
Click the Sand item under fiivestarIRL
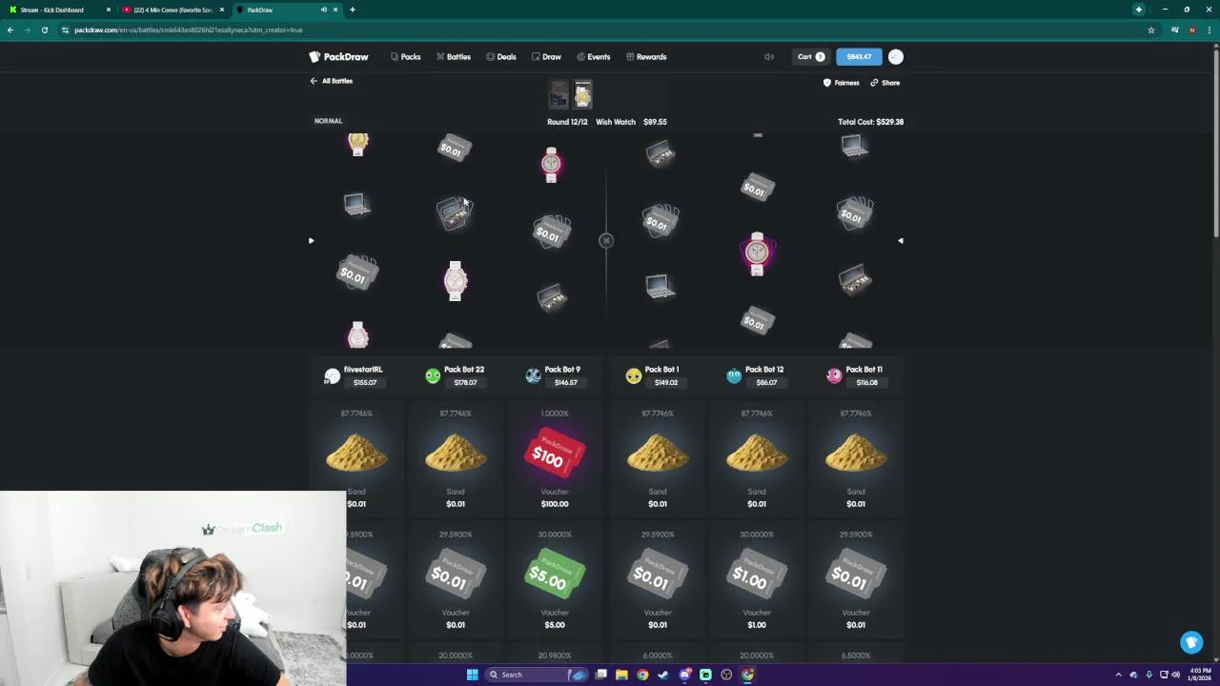356,454
